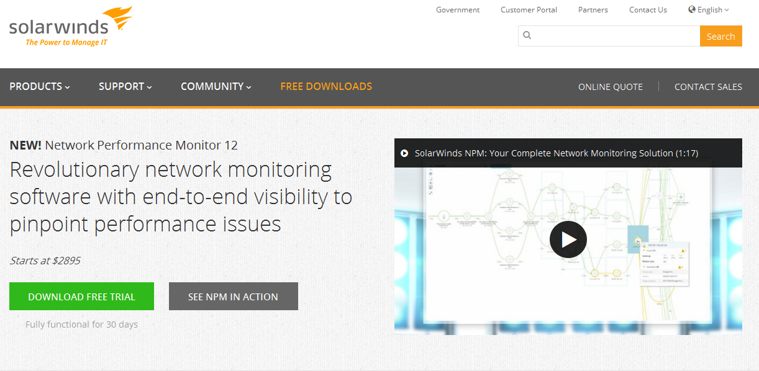Click the magnifier icon in the search box

527,36
